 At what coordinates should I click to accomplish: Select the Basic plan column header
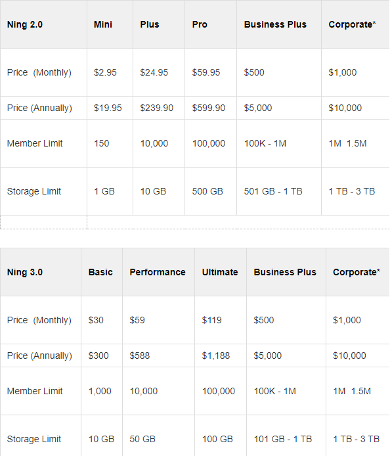(x=102, y=272)
